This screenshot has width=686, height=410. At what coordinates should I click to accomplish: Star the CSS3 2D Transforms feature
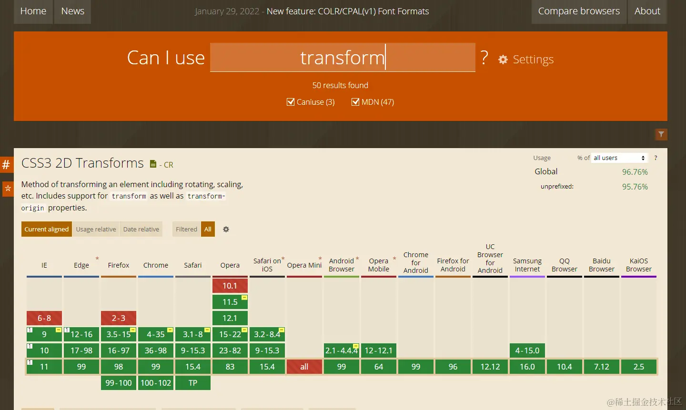point(8,189)
